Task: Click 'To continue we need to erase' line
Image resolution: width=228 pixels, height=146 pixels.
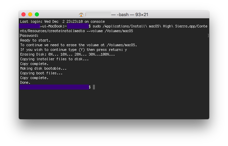Action: [78, 45]
